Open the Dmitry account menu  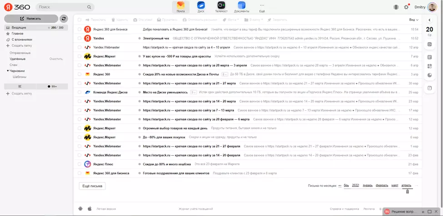(x=420, y=7)
